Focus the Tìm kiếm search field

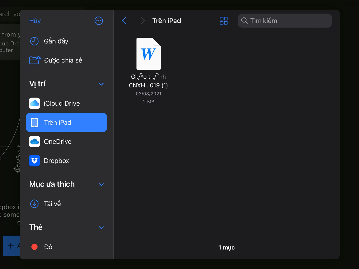(285, 21)
